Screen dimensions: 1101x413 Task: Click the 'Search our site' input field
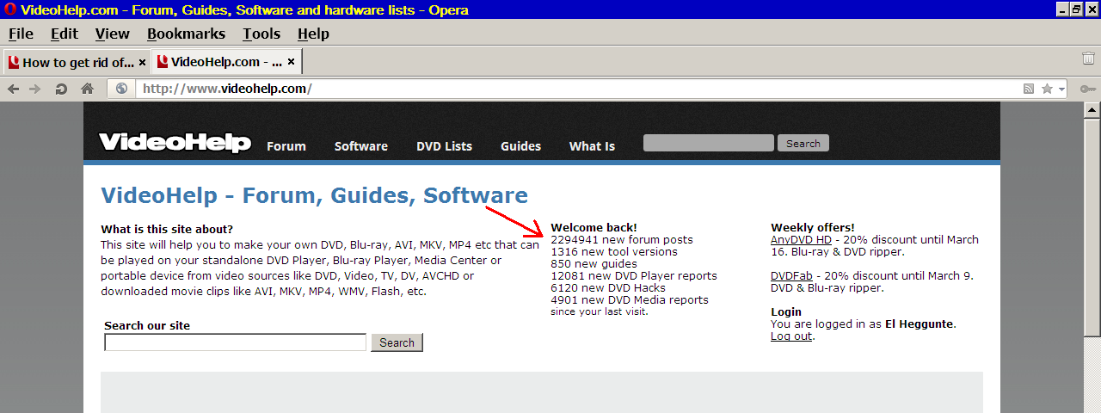click(x=236, y=342)
